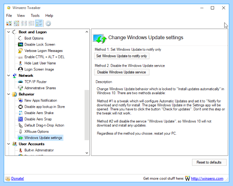This screenshot has width=233, height=186.
Task: Open the Help menu
Action: pyautogui.click(x=49, y=16)
